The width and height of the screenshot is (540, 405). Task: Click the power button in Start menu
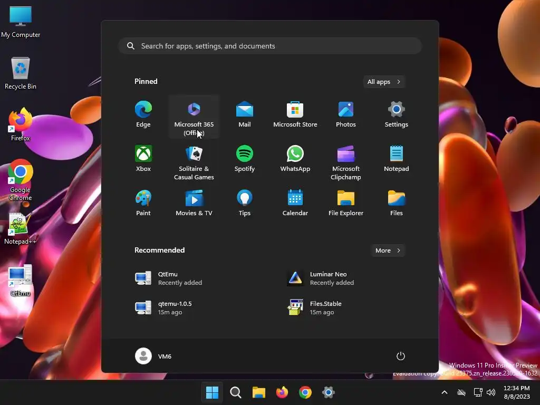pyautogui.click(x=401, y=356)
